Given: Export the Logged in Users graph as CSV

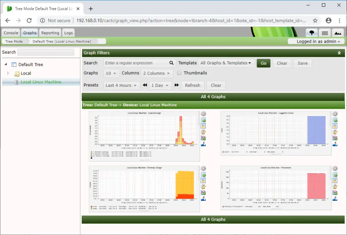Looking at the screenshot, I should [x=335, y=120].
